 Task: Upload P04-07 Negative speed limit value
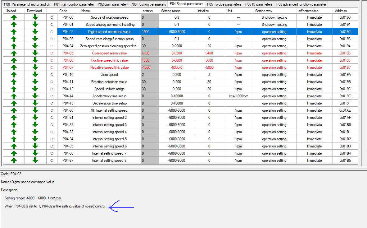click(14, 67)
